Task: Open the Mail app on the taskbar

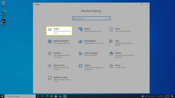Action: pyautogui.click(x=60, y=96)
